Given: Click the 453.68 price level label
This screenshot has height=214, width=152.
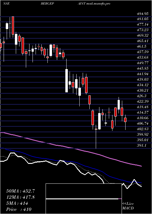Looking at the screenshot, I should click(x=142, y=57).
